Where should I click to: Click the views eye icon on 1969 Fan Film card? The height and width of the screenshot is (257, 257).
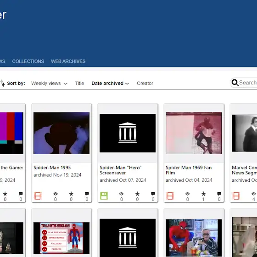[188, 194]
